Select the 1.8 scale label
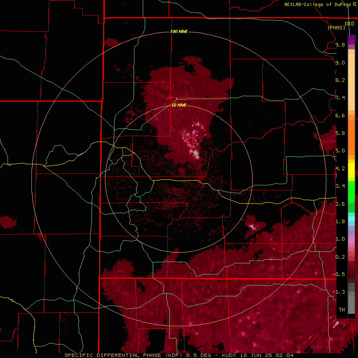358x358 pixels. click(x=340, y=221)
